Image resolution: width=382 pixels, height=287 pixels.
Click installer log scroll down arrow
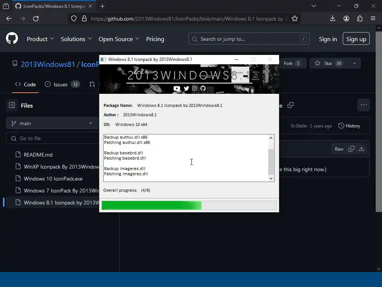271,178
